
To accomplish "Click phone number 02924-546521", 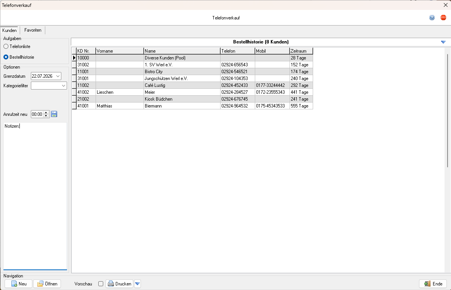I will click(x=238, y=72).
